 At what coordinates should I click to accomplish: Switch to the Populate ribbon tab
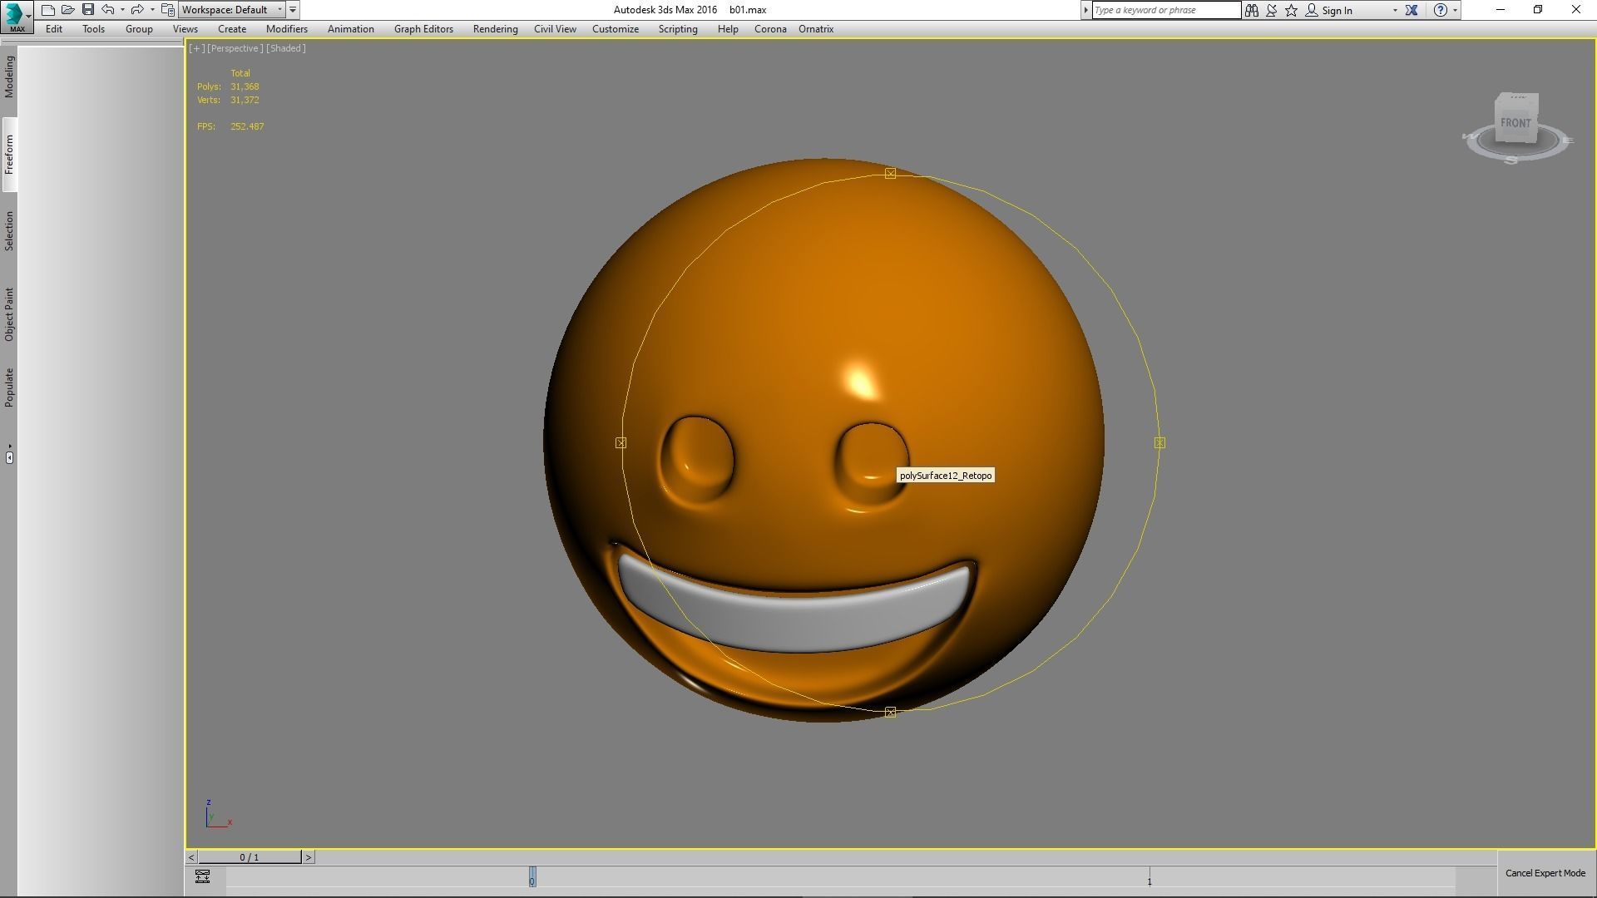click(9, 387)
